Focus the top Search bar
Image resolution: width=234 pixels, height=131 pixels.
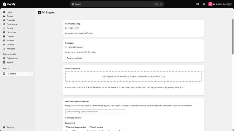click(x=117, y=4)
